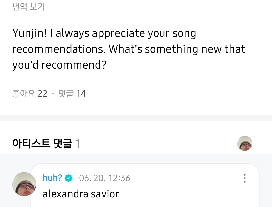Tap the likes number 22
This screenshot has width=272, height=207.
[x=43, y=94]
